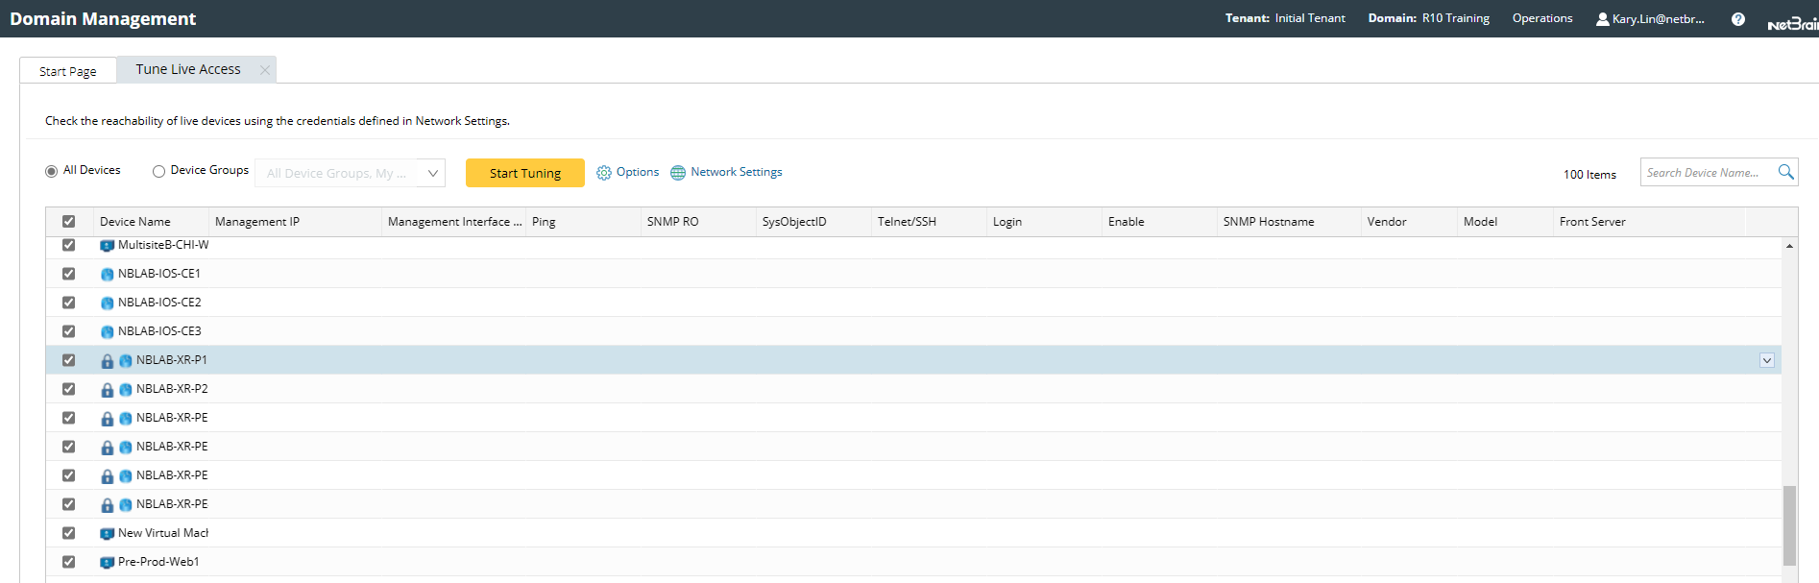
Task: Click the Pre-Prod-Web1 device icon
Action: coord(108,563)
